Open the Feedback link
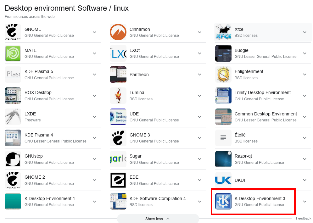The height and width of the screenshot is (223, 313). [x=304, y=218]
